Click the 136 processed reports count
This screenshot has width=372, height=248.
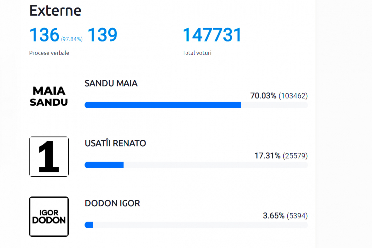point(44,35)
